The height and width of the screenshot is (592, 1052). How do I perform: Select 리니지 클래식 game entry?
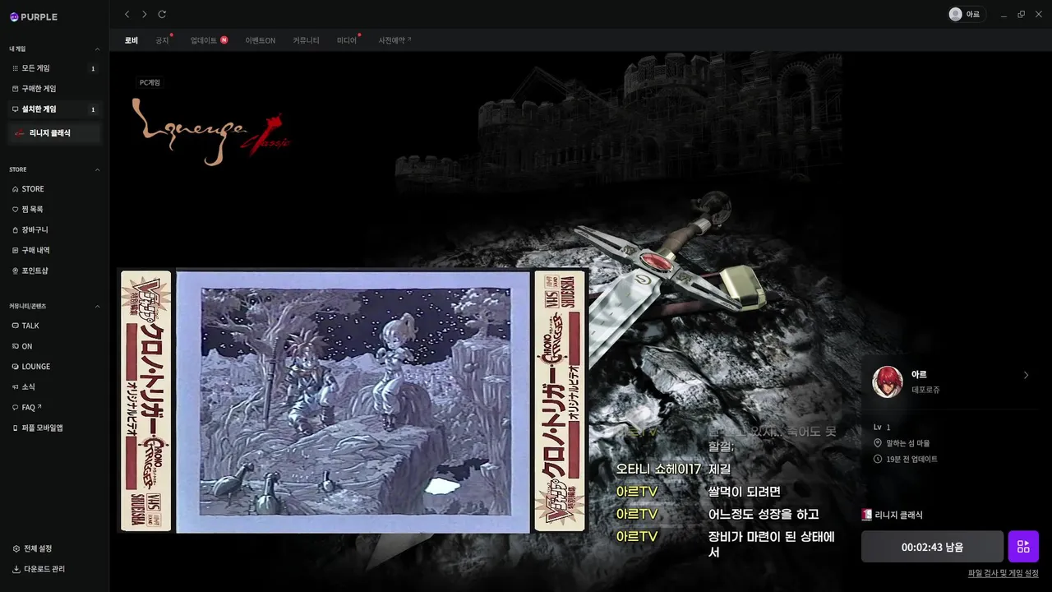pyautogui.click(x=54, y=133)
